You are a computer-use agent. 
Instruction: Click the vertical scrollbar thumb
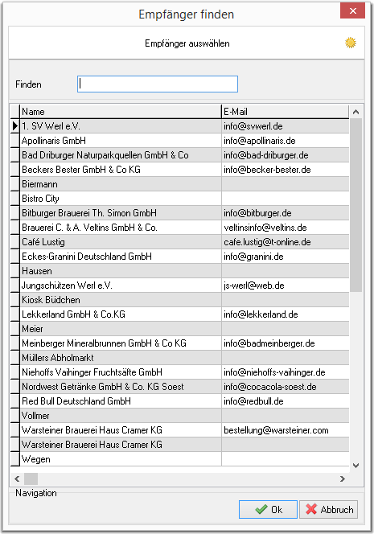[356, 205]
